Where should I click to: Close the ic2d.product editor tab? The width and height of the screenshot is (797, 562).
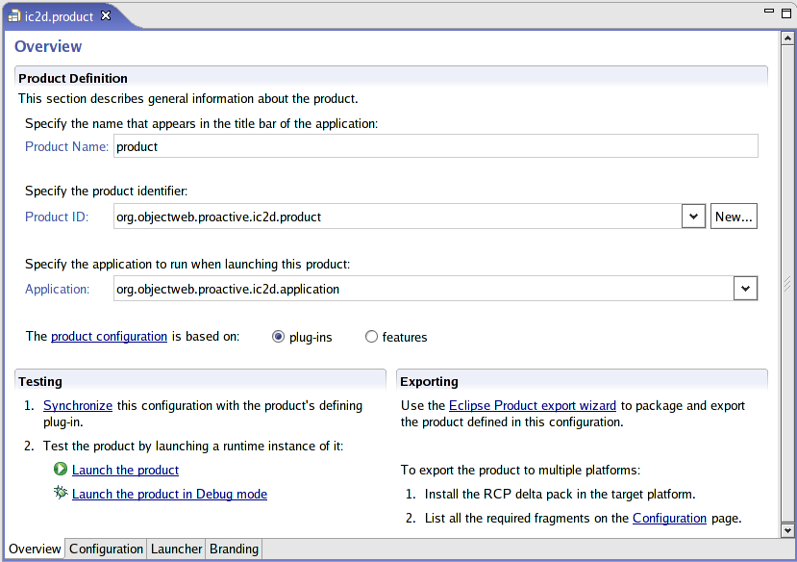click(106, 15)
